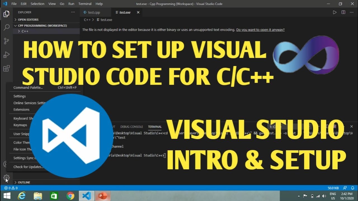This screenshot has width=358, height=201.
Task: Show hidden system tray icons
Action: tap(299, 196)
